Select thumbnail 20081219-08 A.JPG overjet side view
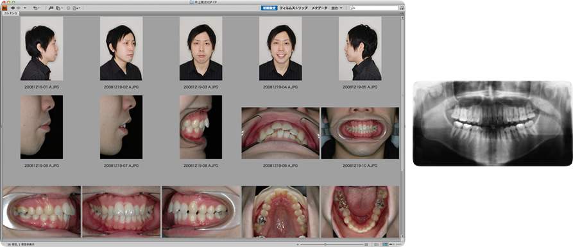Screen dimensions: 573x247 [x=201, y=127]
